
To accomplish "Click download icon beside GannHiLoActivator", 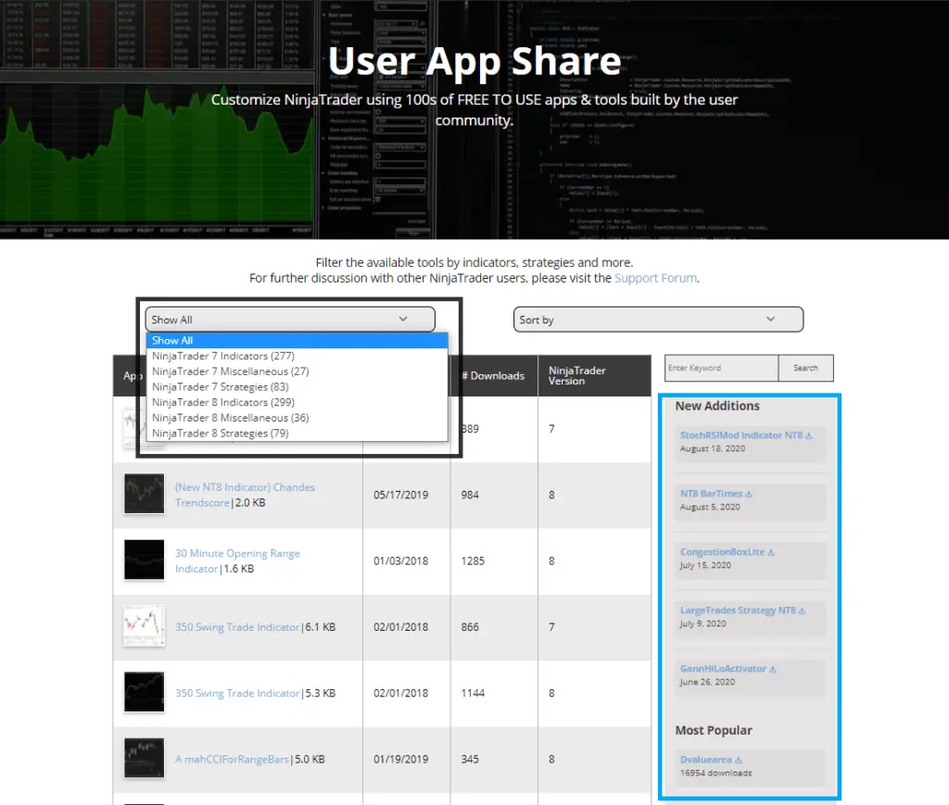I will 772,669.
